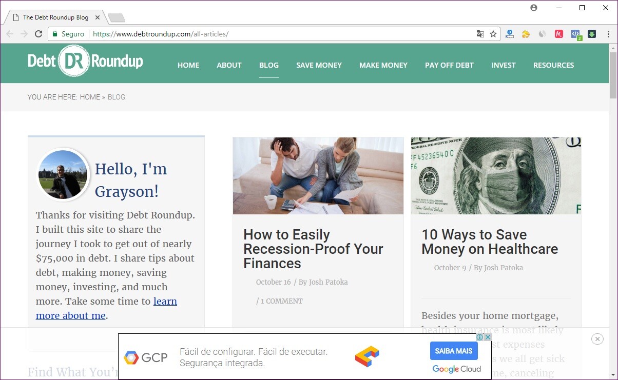
Task: Open the ABOUT navigation menu item
Action: tap(229, 65)
